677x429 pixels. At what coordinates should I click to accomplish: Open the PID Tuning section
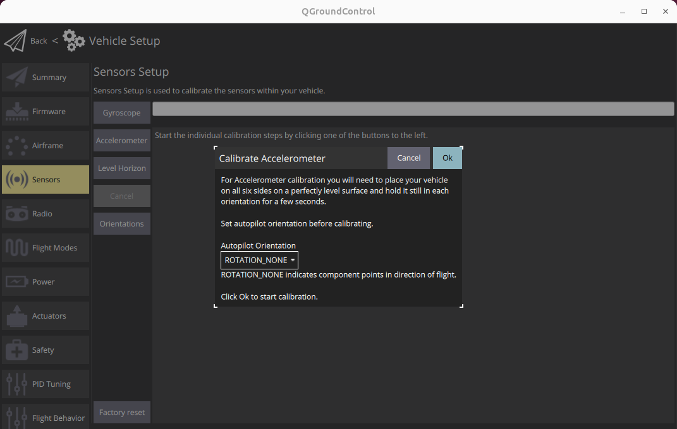(46, 384)
